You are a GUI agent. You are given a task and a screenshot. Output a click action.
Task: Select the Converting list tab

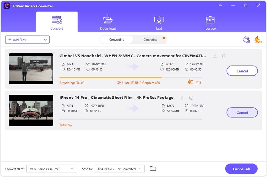click(117, 40)
